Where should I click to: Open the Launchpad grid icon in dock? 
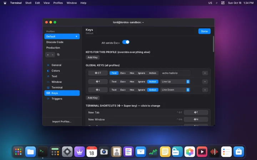click(18, 152)
